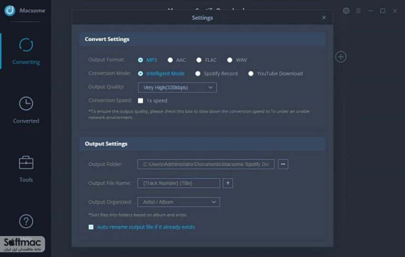This screenshot has height=257, width=405.
Task: Click the Output File Name field
Action: click(179, 183)
